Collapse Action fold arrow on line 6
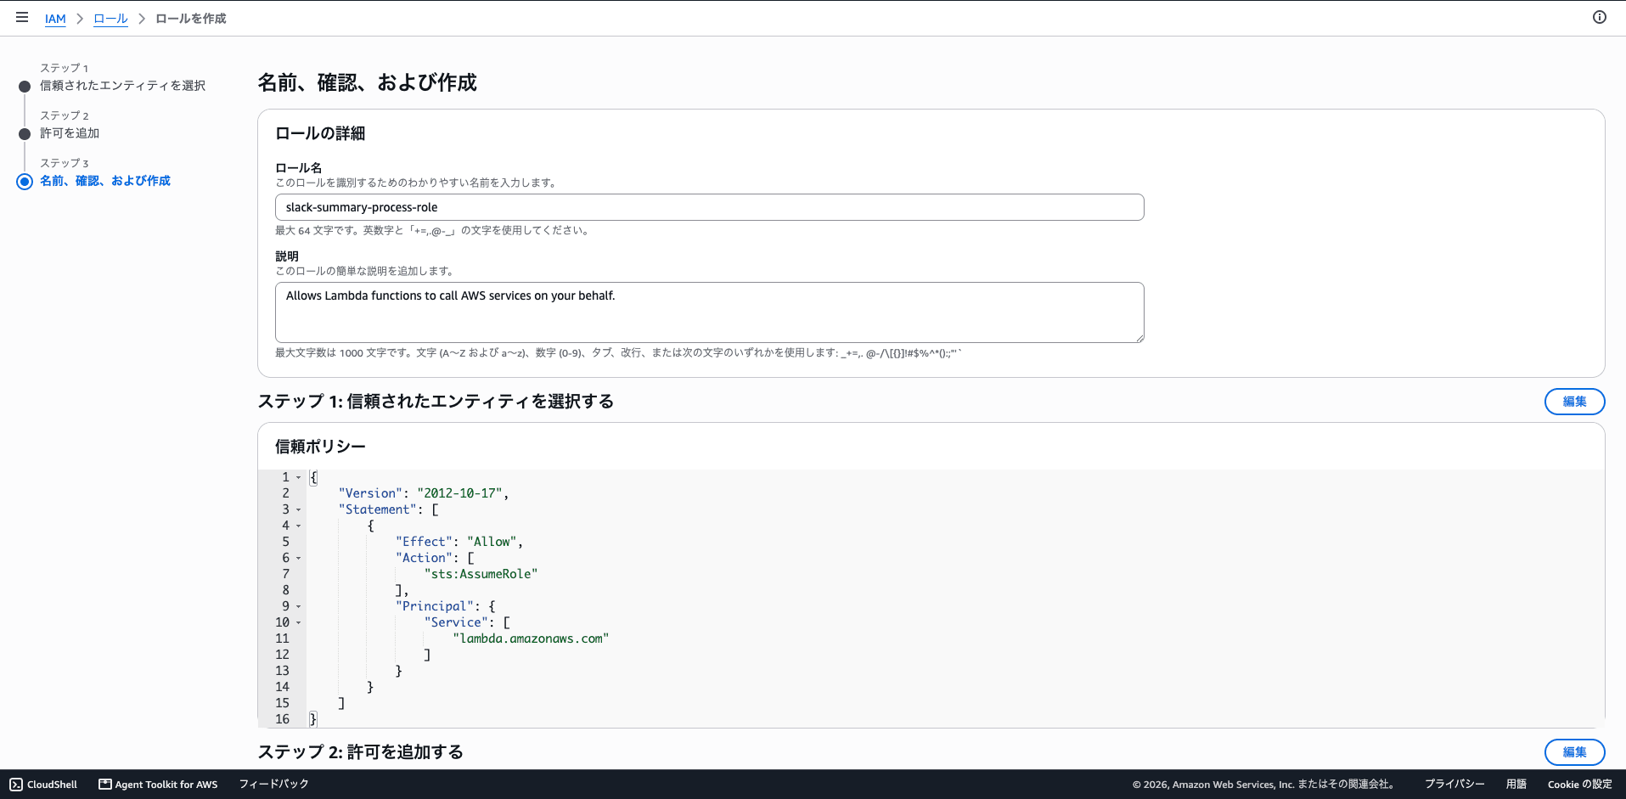This screenshot has width=1626, height=799. click(x=298, y=559)
